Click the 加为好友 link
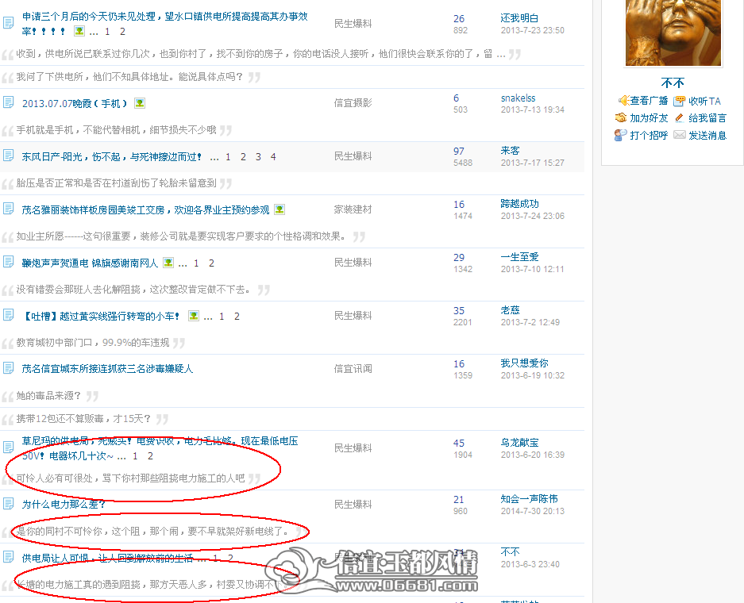The image size is (744, 603). coord(649,118)
